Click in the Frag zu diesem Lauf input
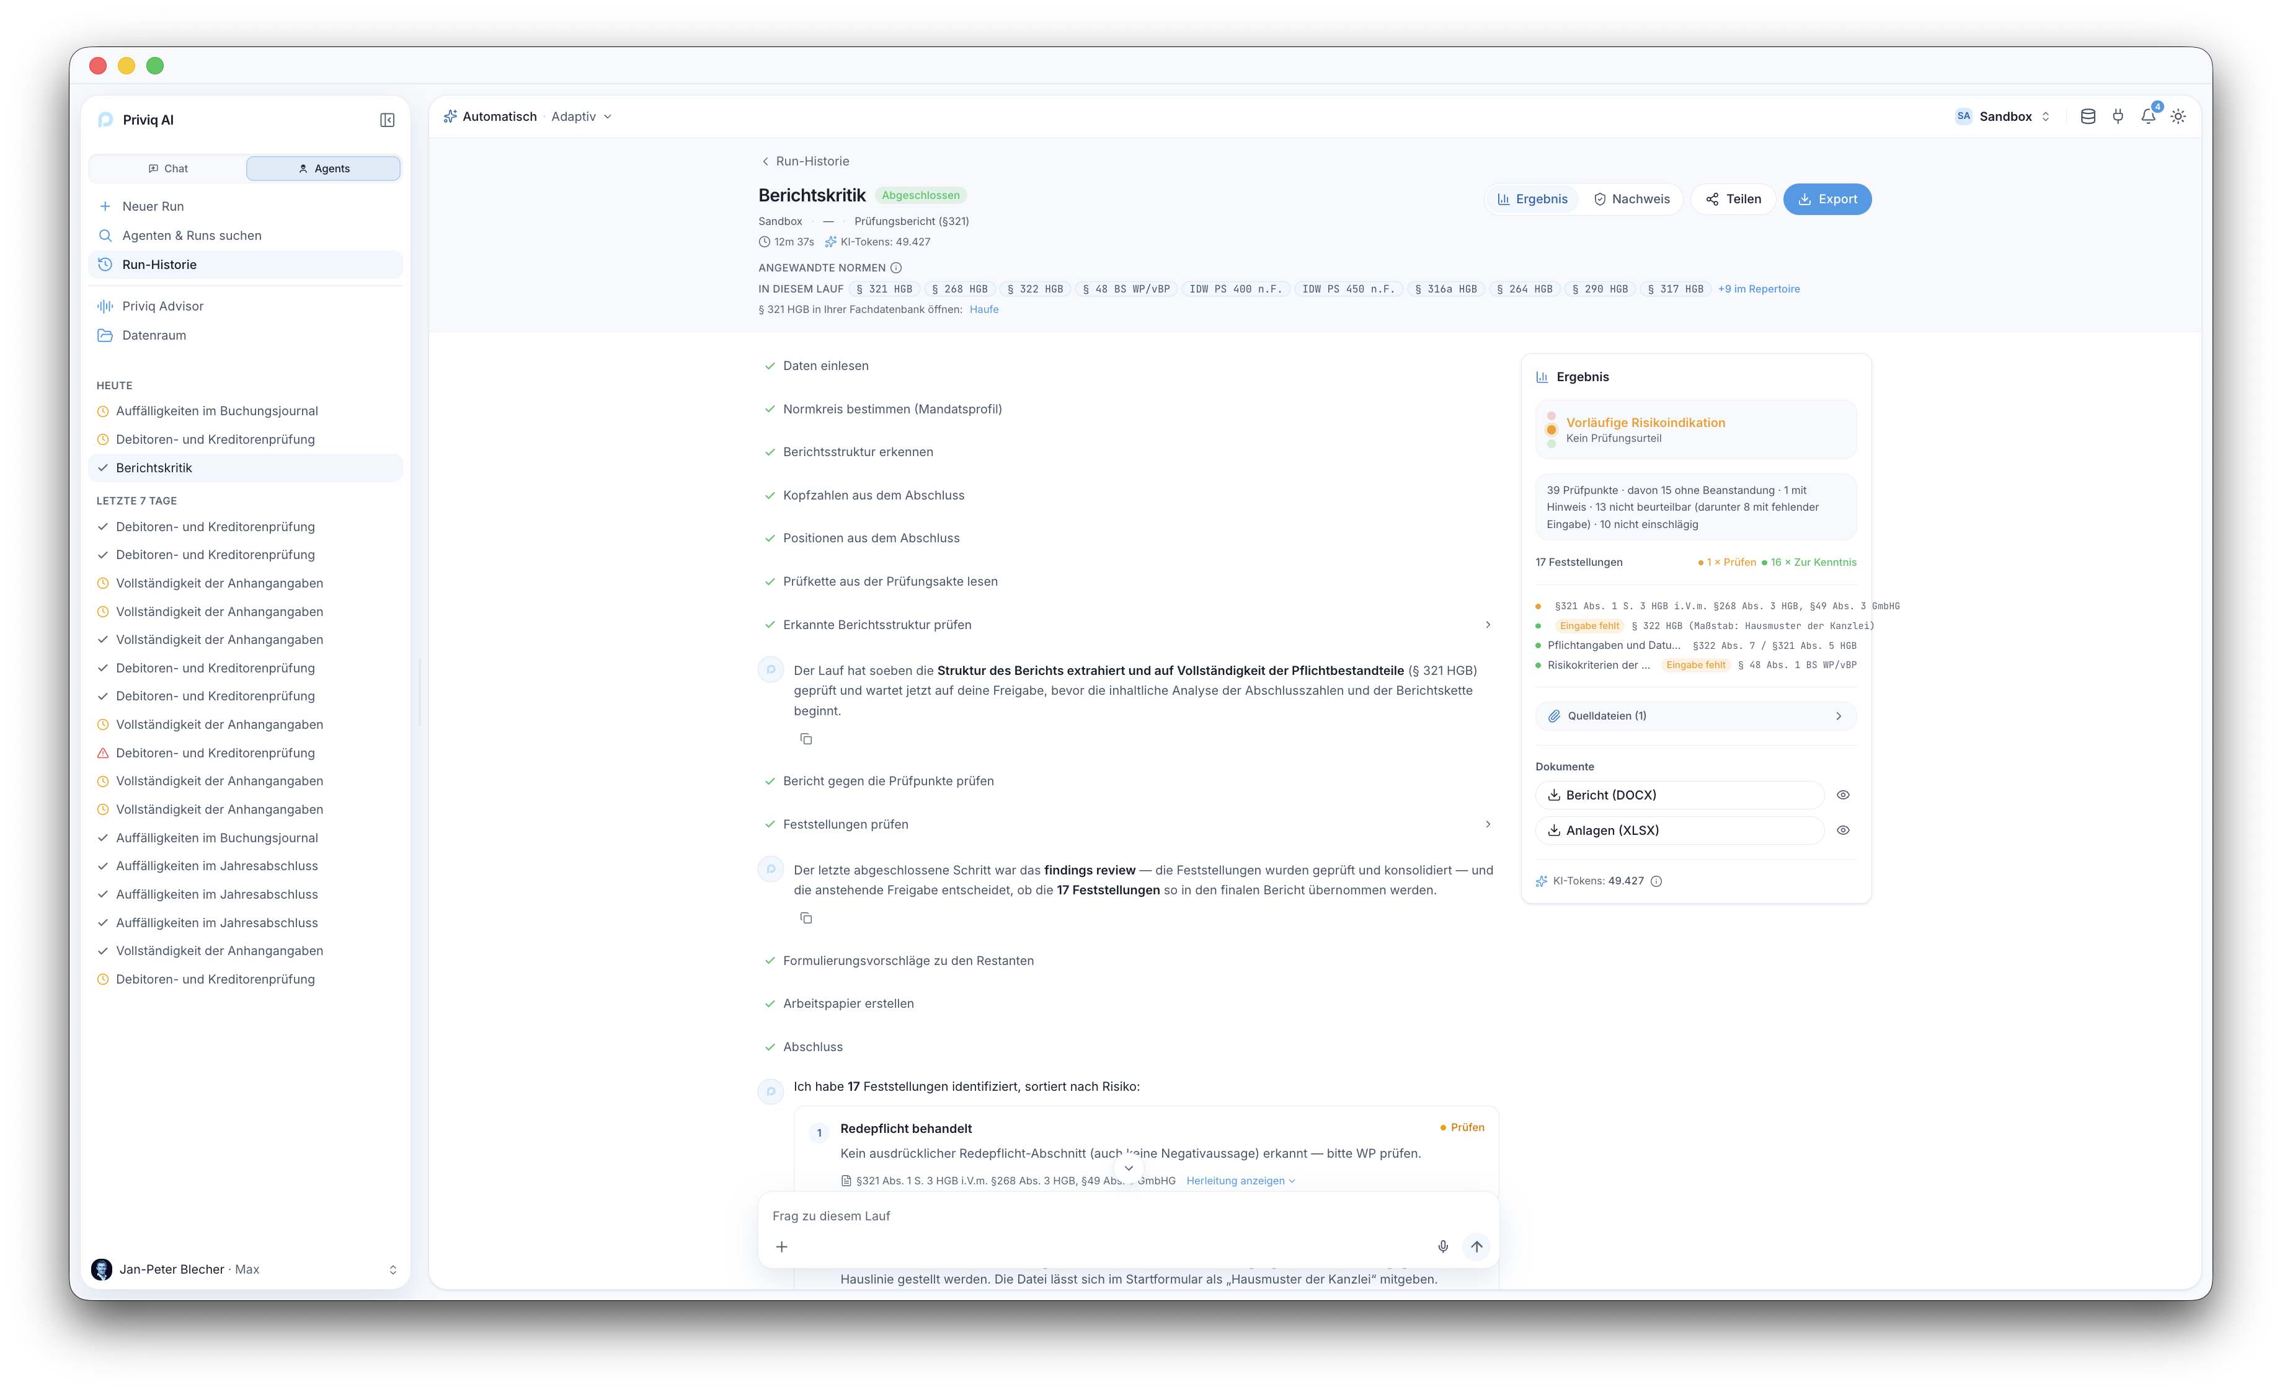Image resolution: width=2282 pixels, height=1392 pixels. 1128,1216
